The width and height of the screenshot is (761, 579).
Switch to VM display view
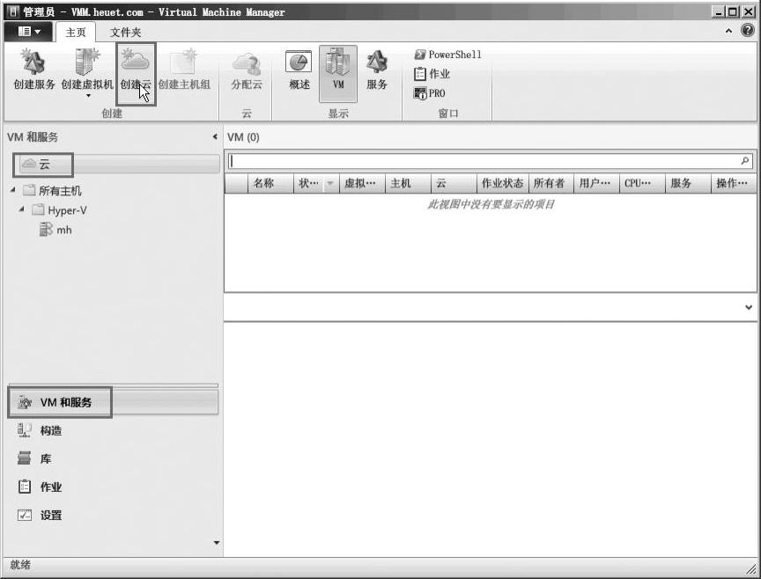click(x=338, y=74)
